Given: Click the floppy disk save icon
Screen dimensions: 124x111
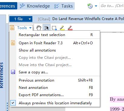Looking at the screenshot, I should 13,72.
